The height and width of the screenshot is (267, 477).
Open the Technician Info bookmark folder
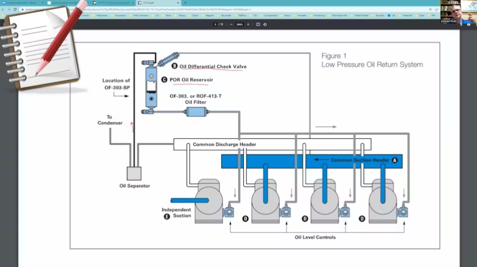click(338, 16)
